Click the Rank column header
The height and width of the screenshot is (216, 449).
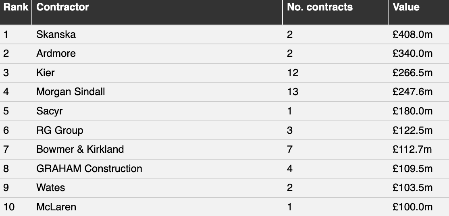[16, 7]
